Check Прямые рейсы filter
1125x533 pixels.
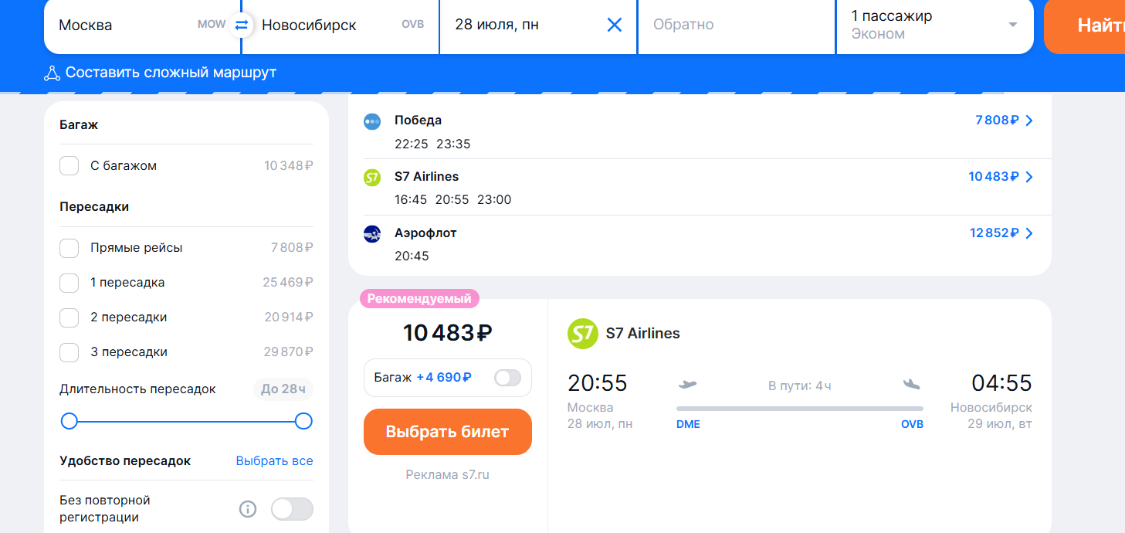click(69, 248)
